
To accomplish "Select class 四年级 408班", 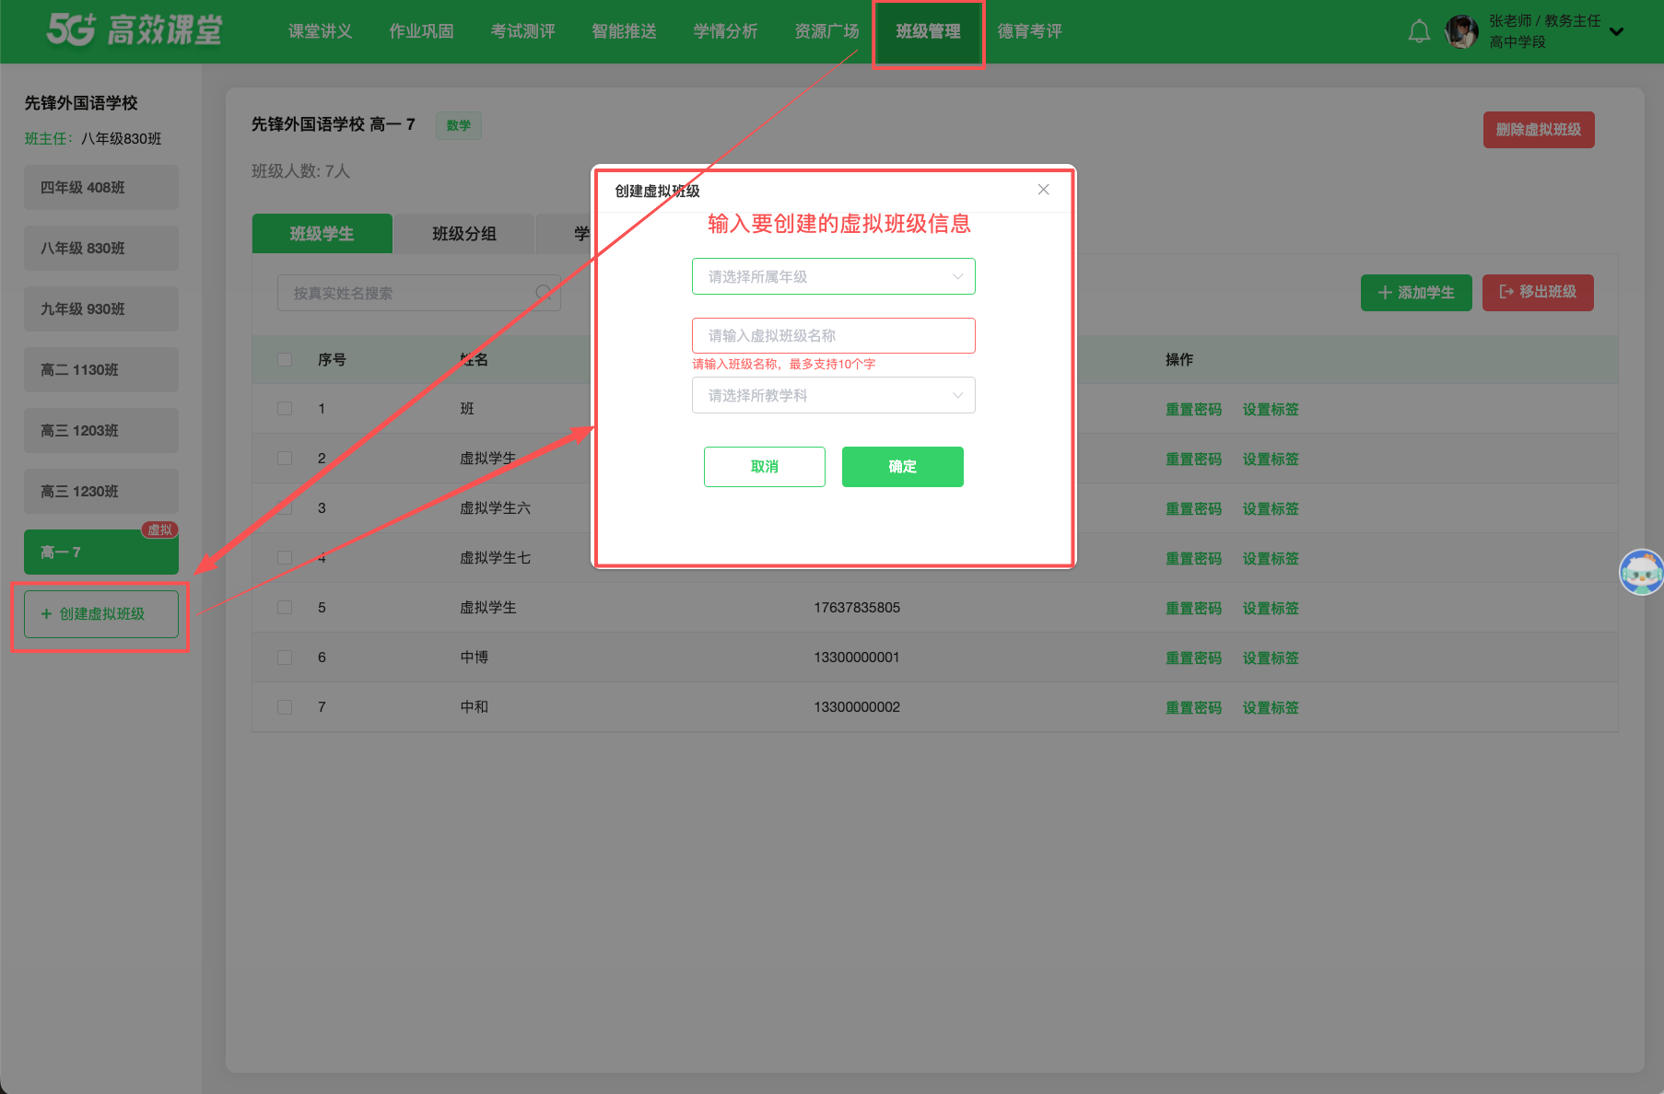I will [101, 188].
